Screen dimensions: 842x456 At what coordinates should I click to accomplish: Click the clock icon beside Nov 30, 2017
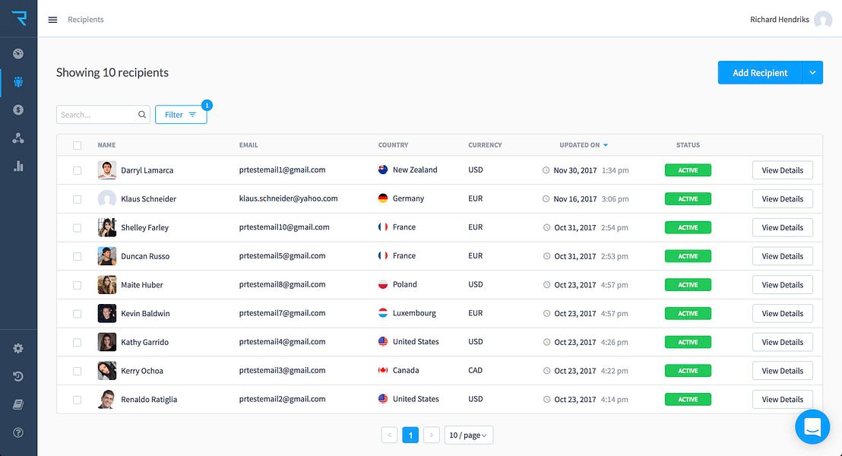click(546, 170)
